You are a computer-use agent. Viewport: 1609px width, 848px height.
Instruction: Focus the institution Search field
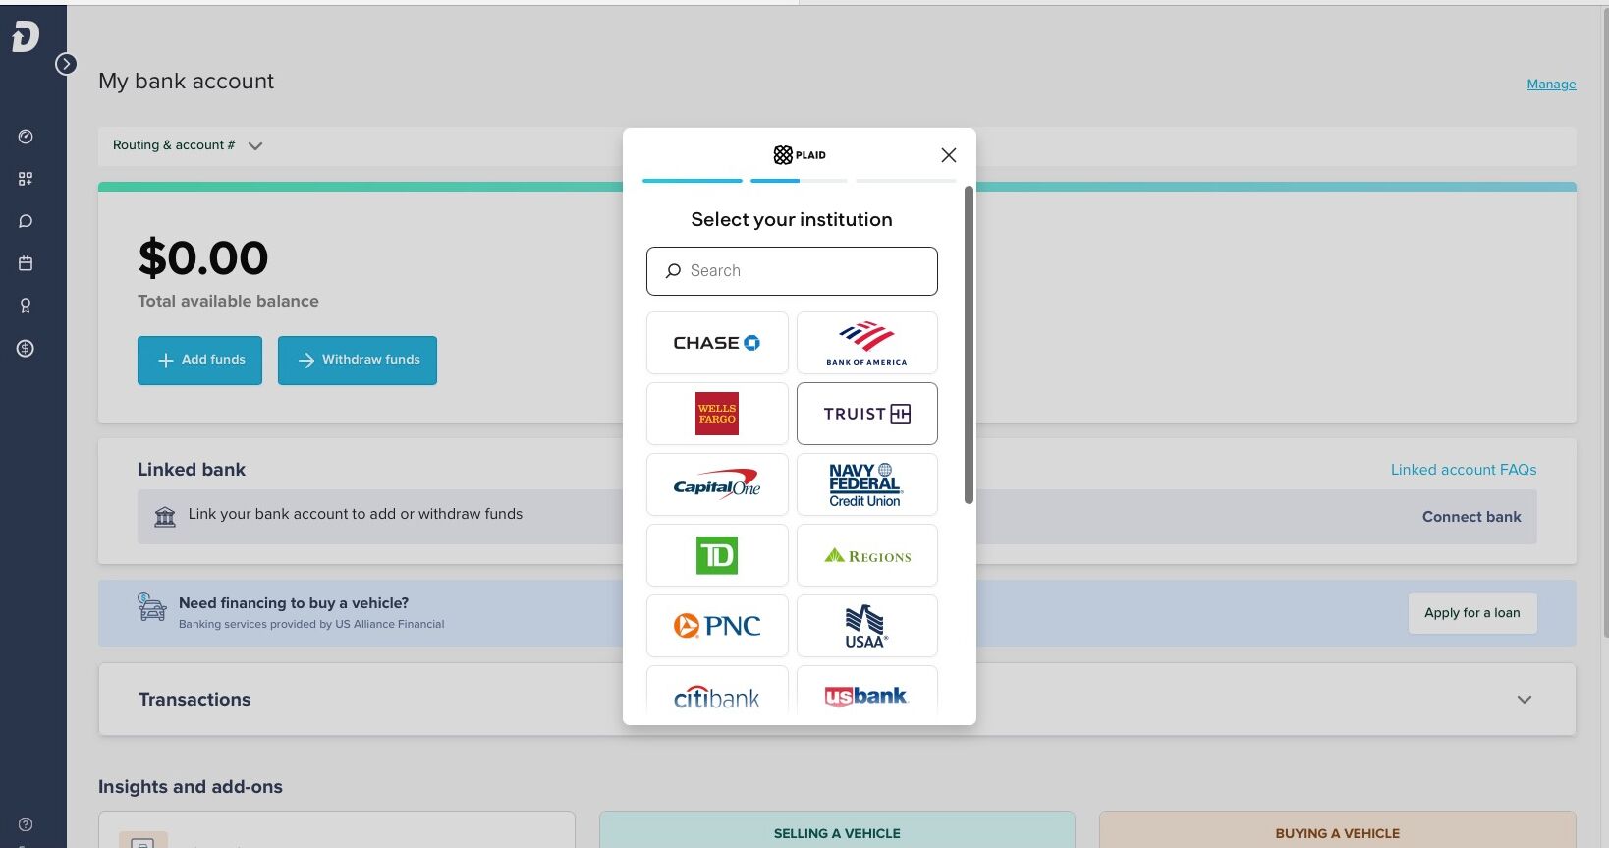[792, 271]
